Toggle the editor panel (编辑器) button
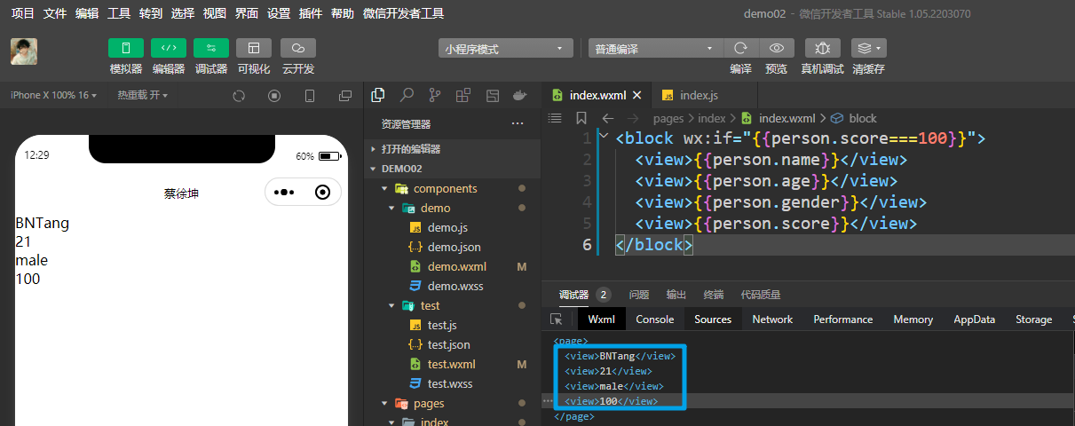This screenshot has height=426, width=1075. 168,48
